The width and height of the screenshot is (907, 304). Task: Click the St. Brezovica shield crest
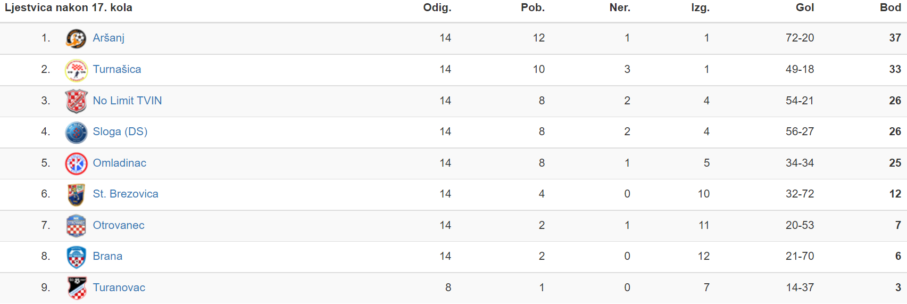click(76, 194)
